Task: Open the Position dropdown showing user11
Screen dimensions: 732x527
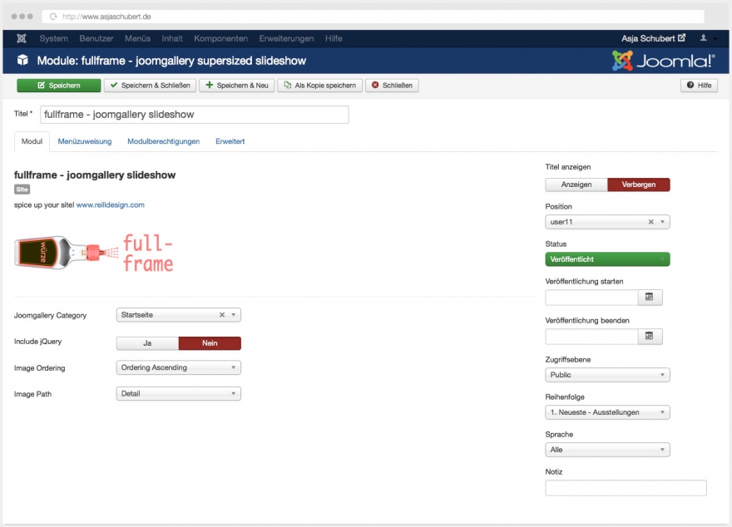Action: click(x=607, y=222)
